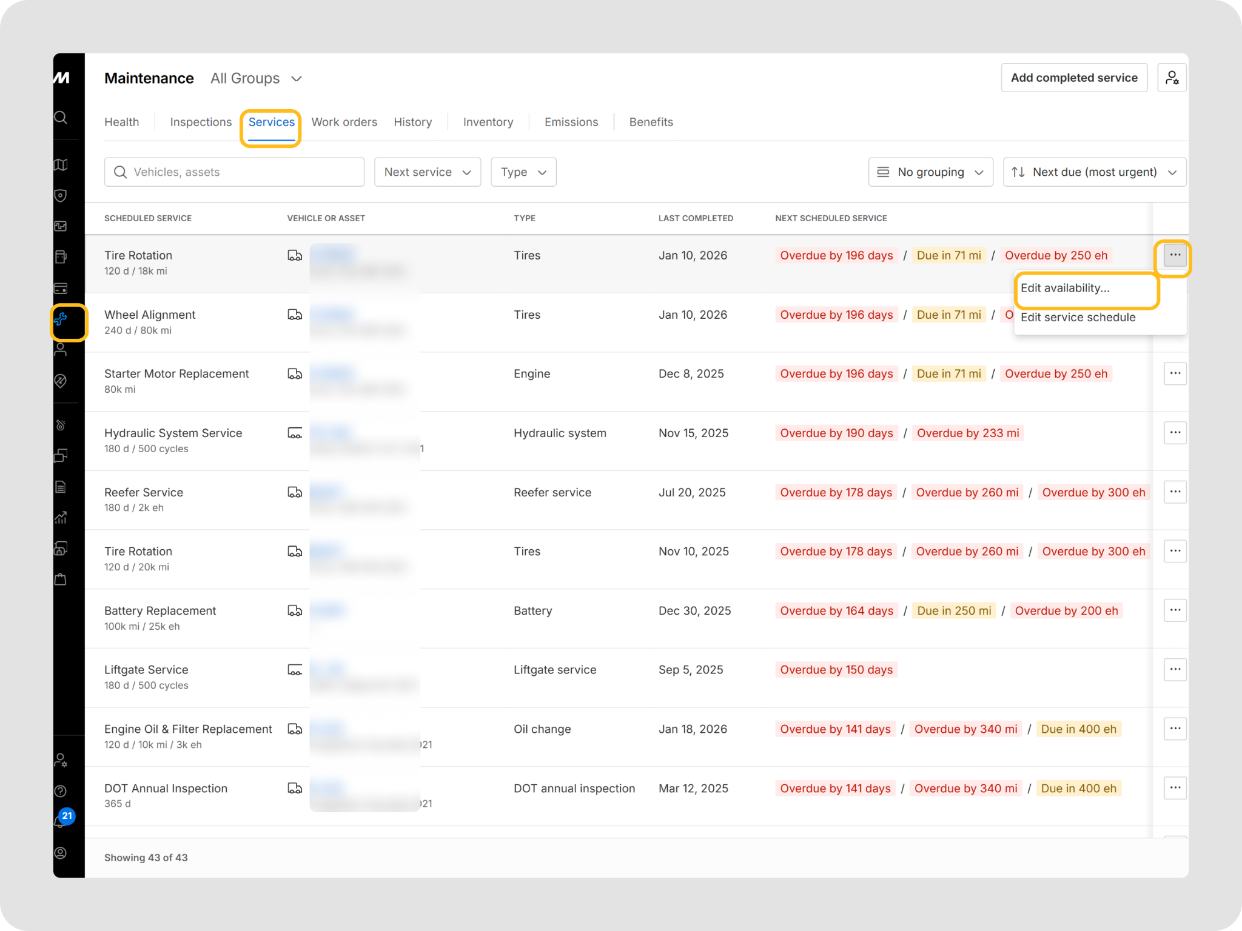Open the document icon in the sidebar

[x=61, y=487]
